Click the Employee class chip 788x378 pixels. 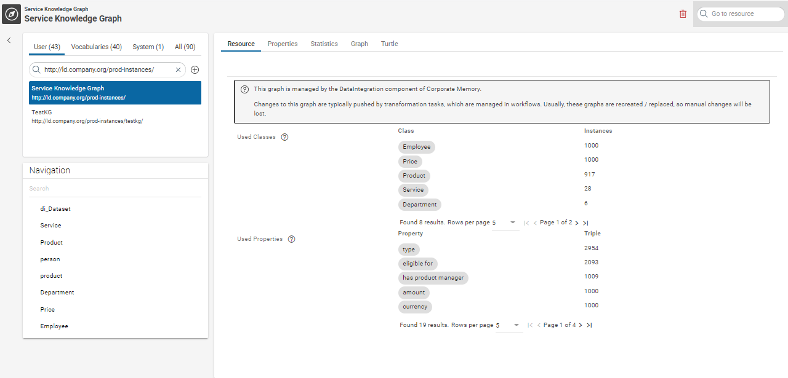click(x=417, y=147)
